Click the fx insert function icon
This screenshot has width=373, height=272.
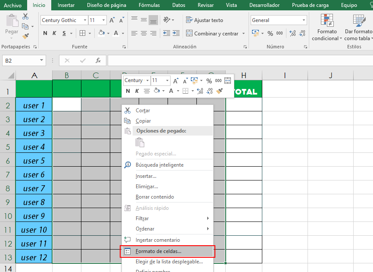coord(98,60)
